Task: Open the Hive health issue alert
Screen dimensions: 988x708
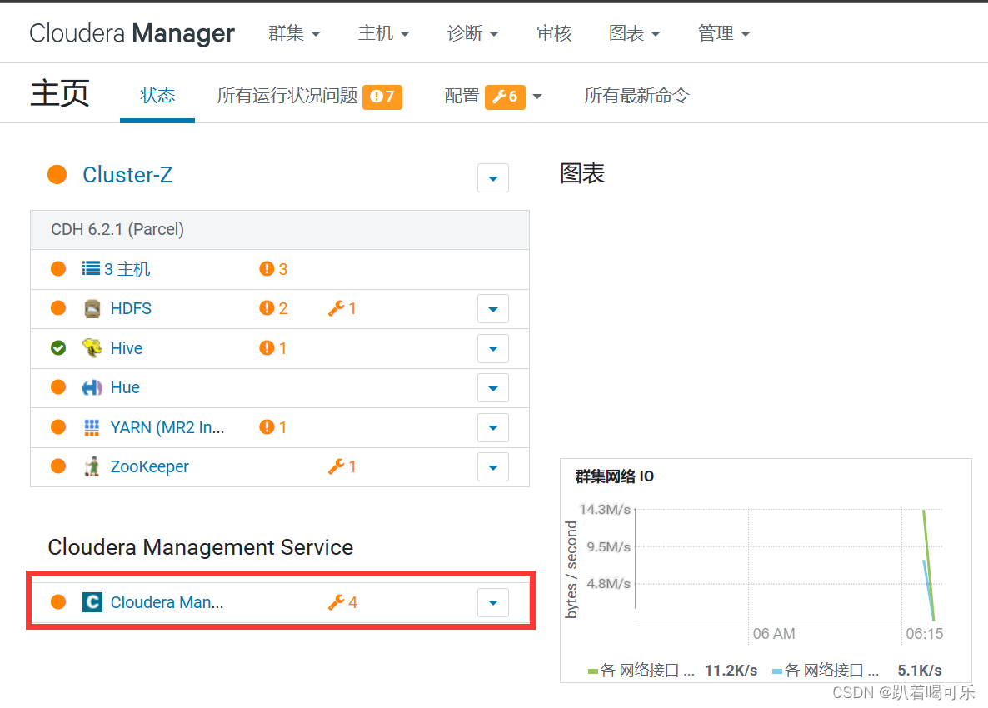Action: 273,347
